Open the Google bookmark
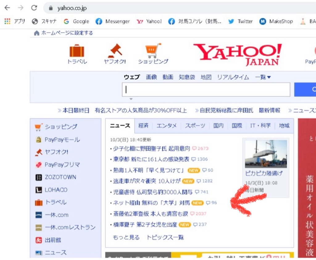This screenshot has width=316, height=260. (77, 21)
